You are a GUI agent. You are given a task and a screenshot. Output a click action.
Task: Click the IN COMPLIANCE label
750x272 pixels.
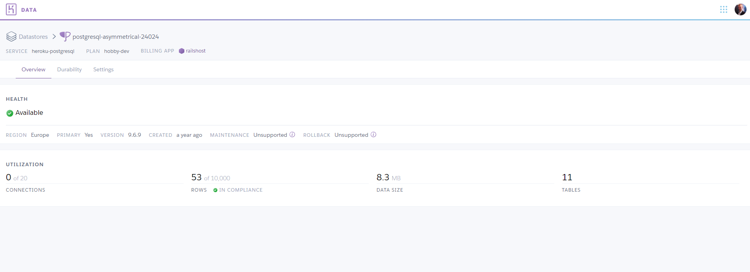tap(241, 190)
